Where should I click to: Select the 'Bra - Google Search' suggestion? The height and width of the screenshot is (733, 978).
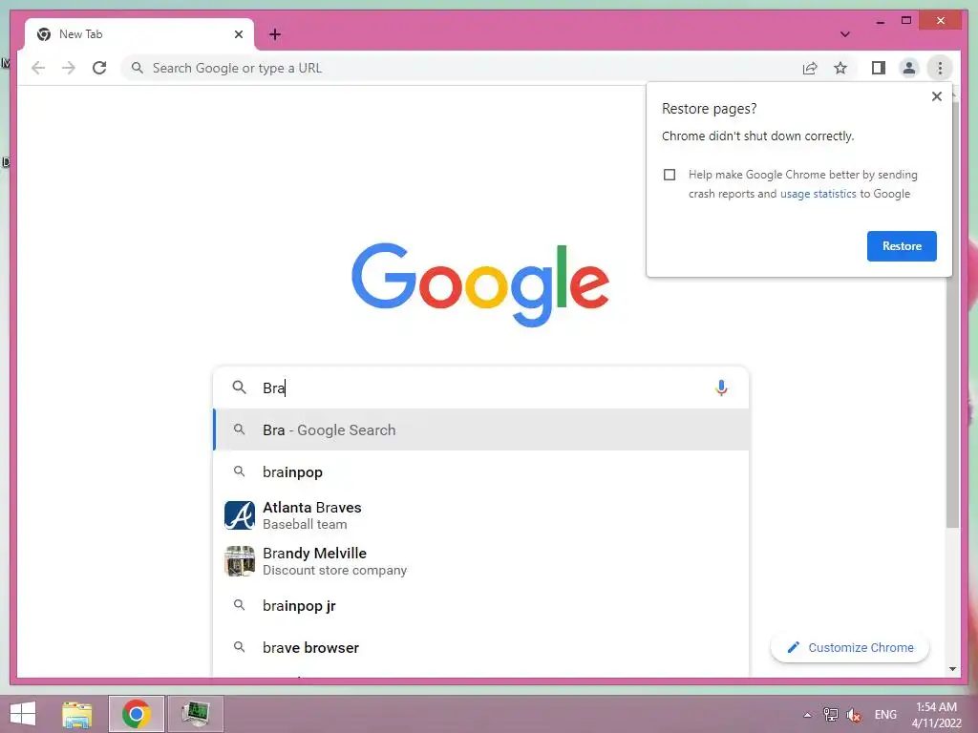point(481,430)
